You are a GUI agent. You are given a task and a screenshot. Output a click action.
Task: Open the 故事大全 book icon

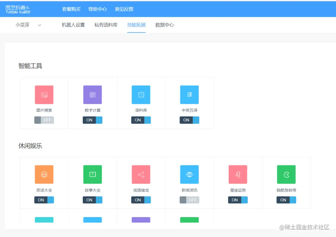[x=93, y=174]
